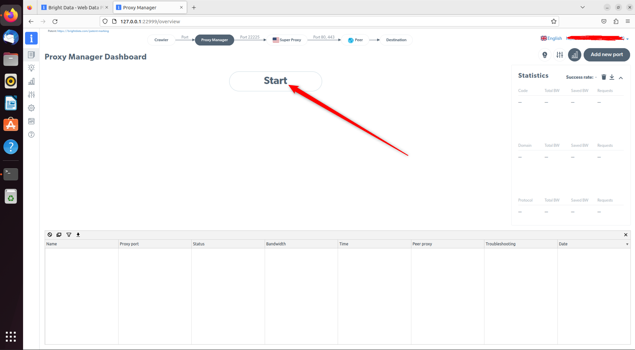Screen dimensions: 635x350
Task: Open a new browser tab
Action: (x=194, y=7)
